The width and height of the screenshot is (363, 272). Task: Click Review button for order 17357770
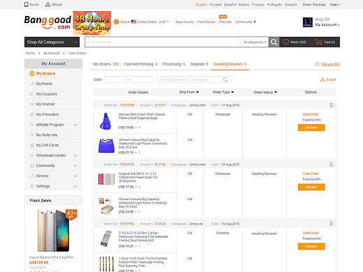coord(311,187)
